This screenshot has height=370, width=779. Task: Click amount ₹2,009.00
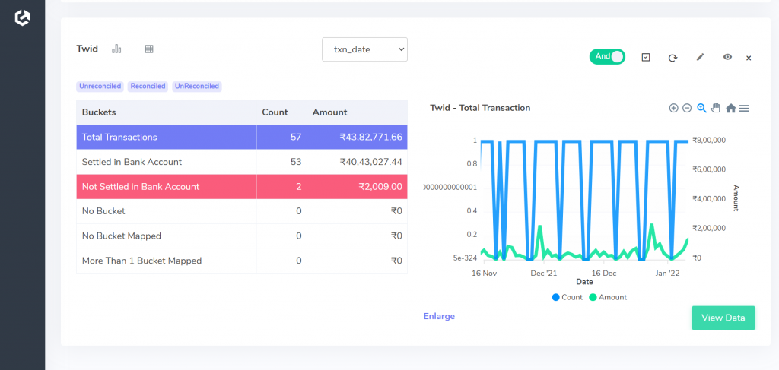380,186
